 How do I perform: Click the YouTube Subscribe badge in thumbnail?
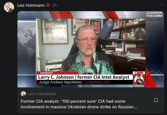pyautogui.click(x=139, y=73)
